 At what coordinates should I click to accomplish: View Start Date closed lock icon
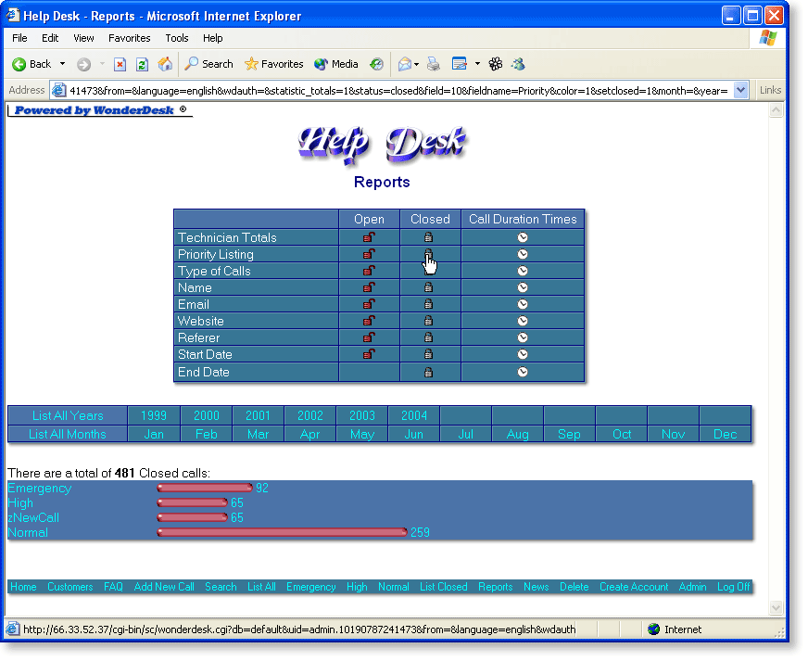[x=428, y=354]
